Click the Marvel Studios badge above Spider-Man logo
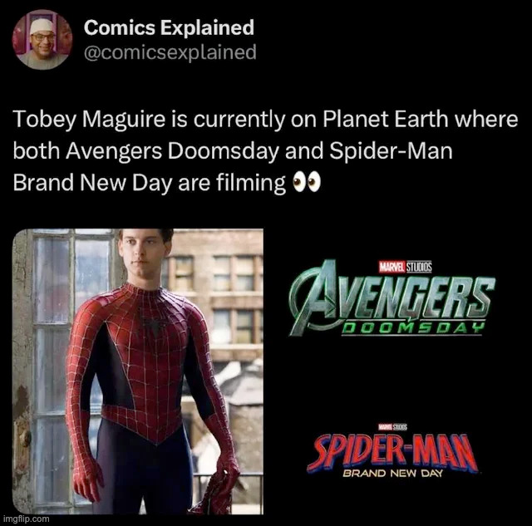 coord(394,426)
